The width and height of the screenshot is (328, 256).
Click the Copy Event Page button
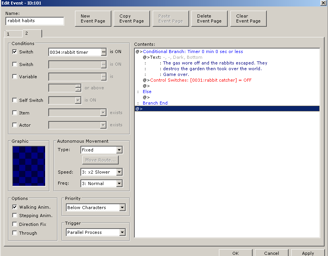[x=132, y=19]
